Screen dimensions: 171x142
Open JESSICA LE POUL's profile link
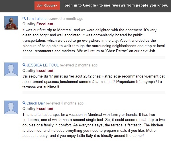point(42,65)
